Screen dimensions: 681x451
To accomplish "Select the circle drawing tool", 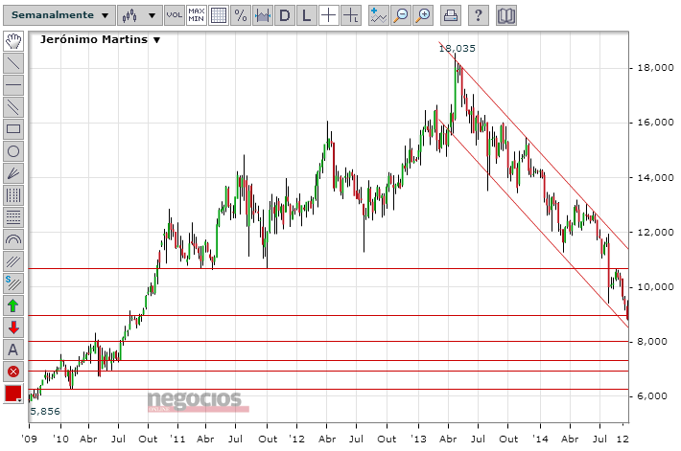I will coord(13,151).
